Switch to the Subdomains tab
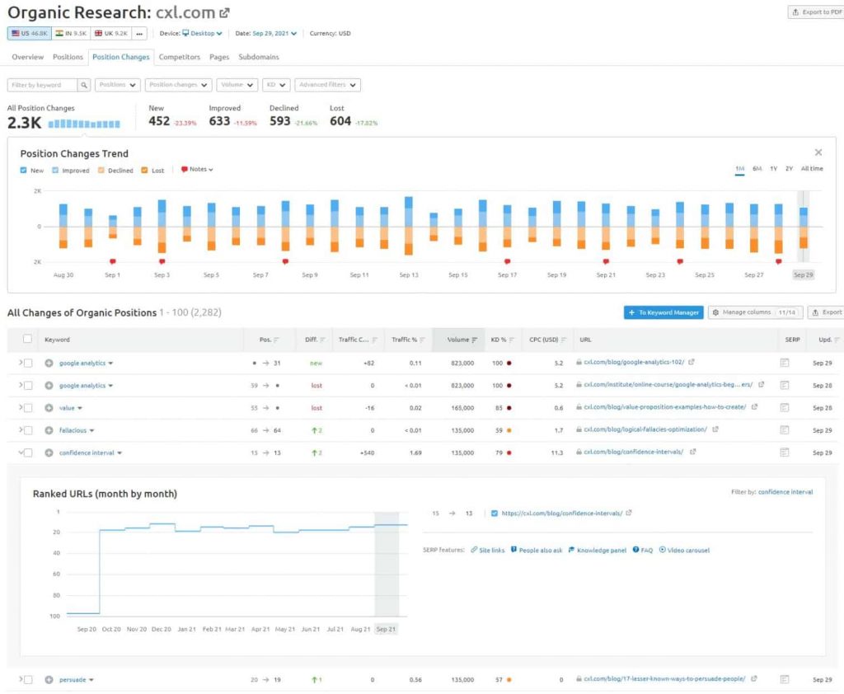The image size is (844, 694). 258,57
